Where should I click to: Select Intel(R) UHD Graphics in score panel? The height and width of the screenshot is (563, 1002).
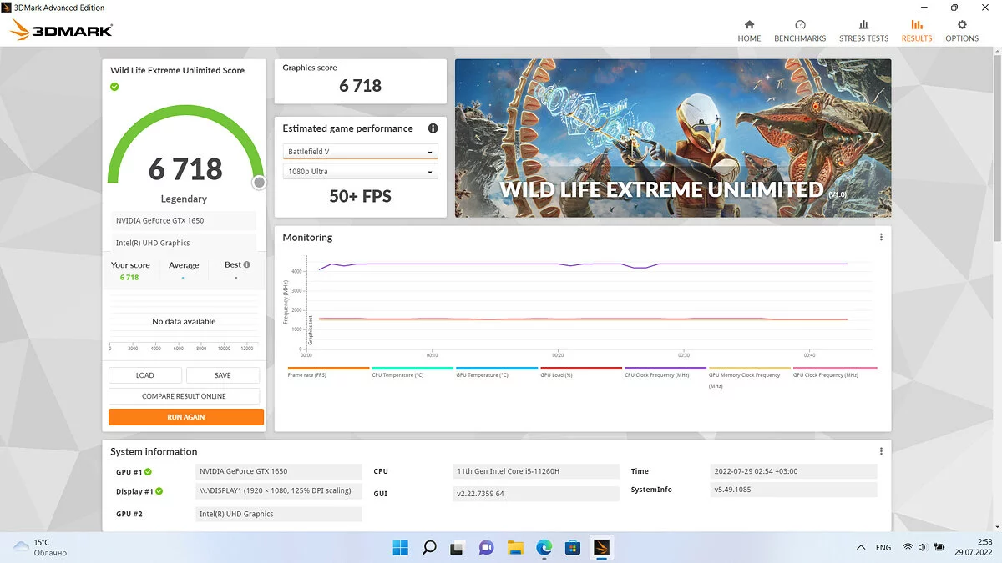pos(184,244)
